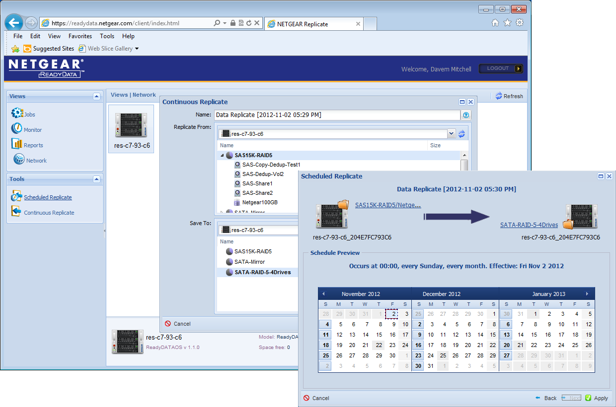The width and height of the screenshot is (616, 407).
Task: Click the add to favorites bar icon
Action: click(x=15, y=49)
